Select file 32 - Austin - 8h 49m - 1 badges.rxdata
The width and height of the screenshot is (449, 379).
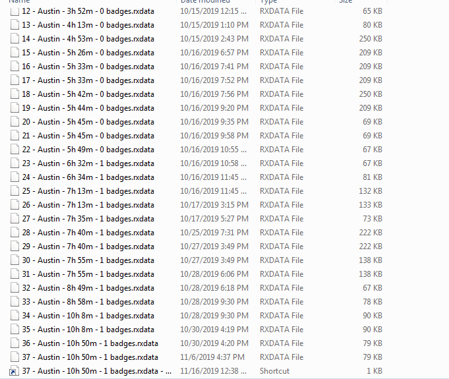pyautogui.click(x=88, y=288)
